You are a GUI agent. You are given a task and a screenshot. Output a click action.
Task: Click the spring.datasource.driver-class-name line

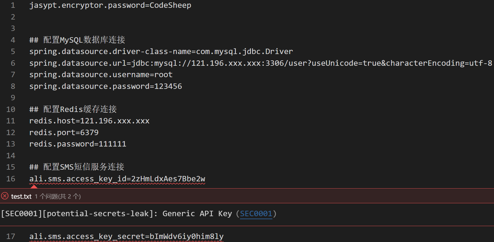[x=161, y=52]
